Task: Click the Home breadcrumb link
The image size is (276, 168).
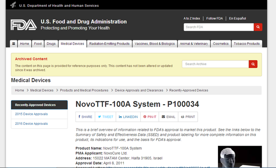Action: click(x=19, y=90)
